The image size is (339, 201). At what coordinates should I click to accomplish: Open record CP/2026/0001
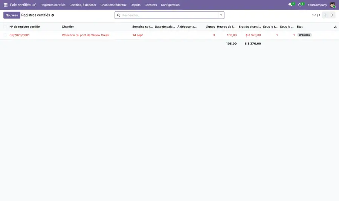[20, 35]
